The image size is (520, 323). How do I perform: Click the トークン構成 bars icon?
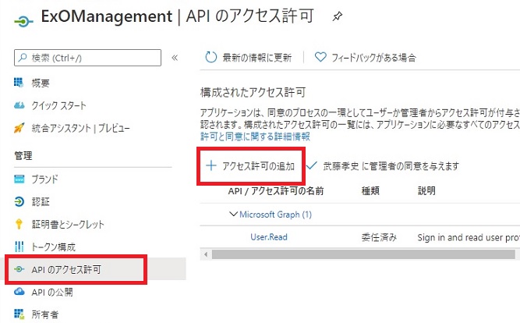click(19, 247)
